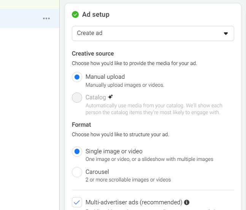246x210 pixels.
Task: Click the Format section heading
Action: click(x=81, y=125)
